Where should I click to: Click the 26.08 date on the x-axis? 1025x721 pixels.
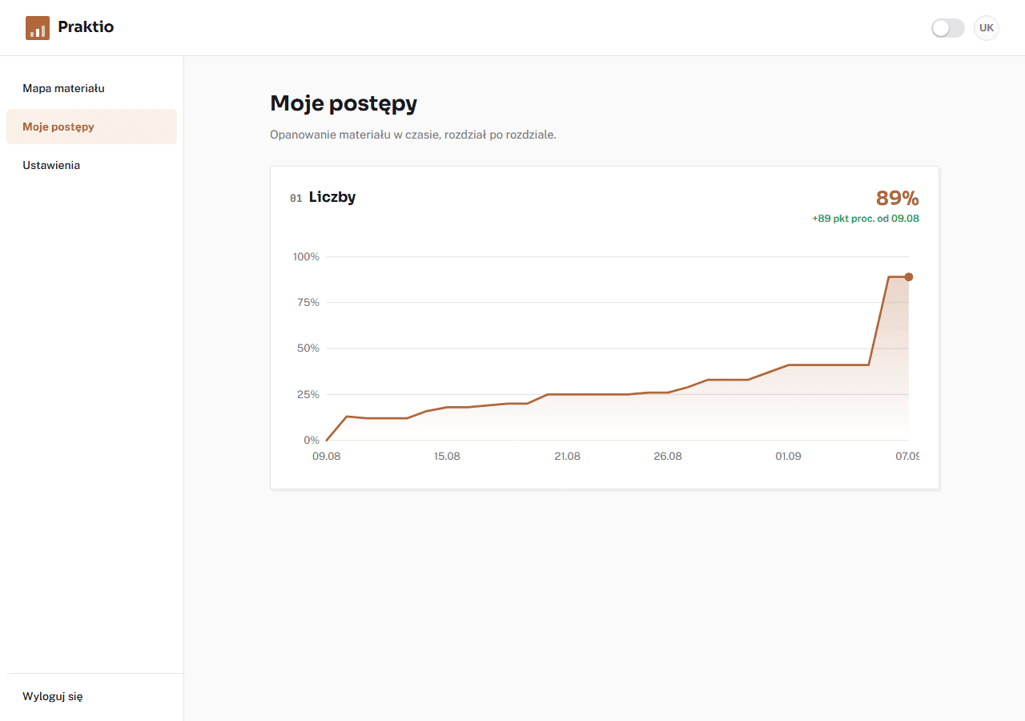tap(668, 456)
